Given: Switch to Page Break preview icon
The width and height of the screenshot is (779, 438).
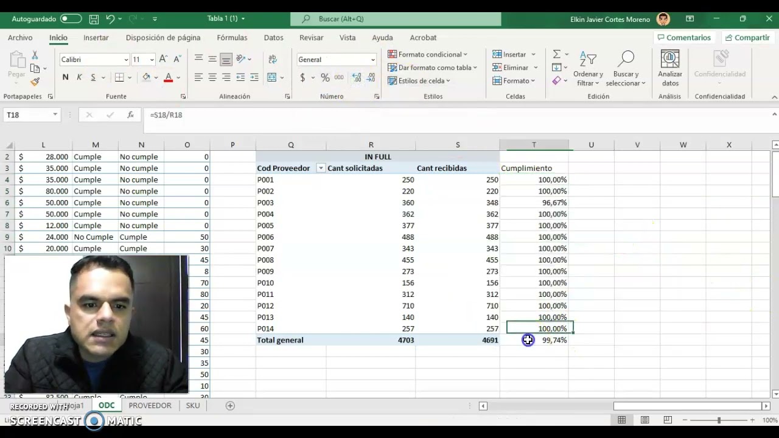Looking at the screenshot, I should (668, 420).
